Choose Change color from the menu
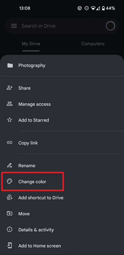The width and height of the screenshot is (124, 255). [x=62, y=181]
